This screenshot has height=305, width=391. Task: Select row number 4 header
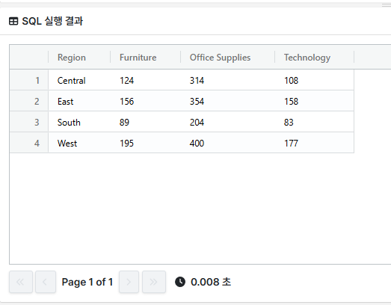[29, 143]
